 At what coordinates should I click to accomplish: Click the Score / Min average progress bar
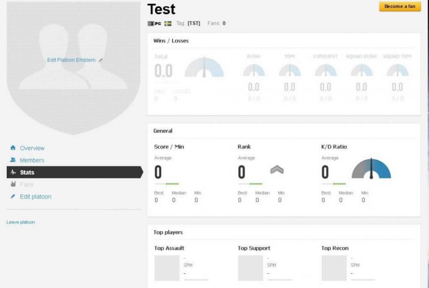pos(166,183)
